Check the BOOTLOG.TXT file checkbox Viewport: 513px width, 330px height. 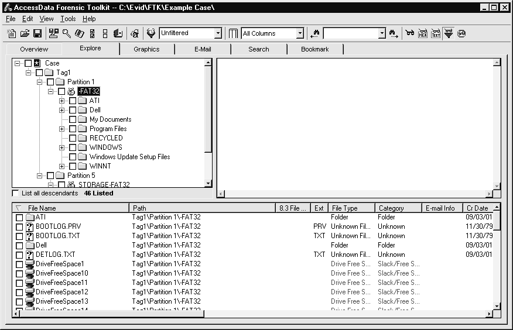click(x=19, y=236)
